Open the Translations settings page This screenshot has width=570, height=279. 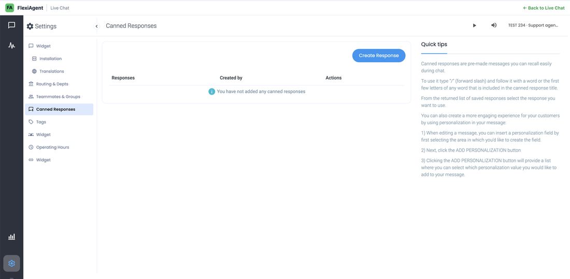(59, 71)
